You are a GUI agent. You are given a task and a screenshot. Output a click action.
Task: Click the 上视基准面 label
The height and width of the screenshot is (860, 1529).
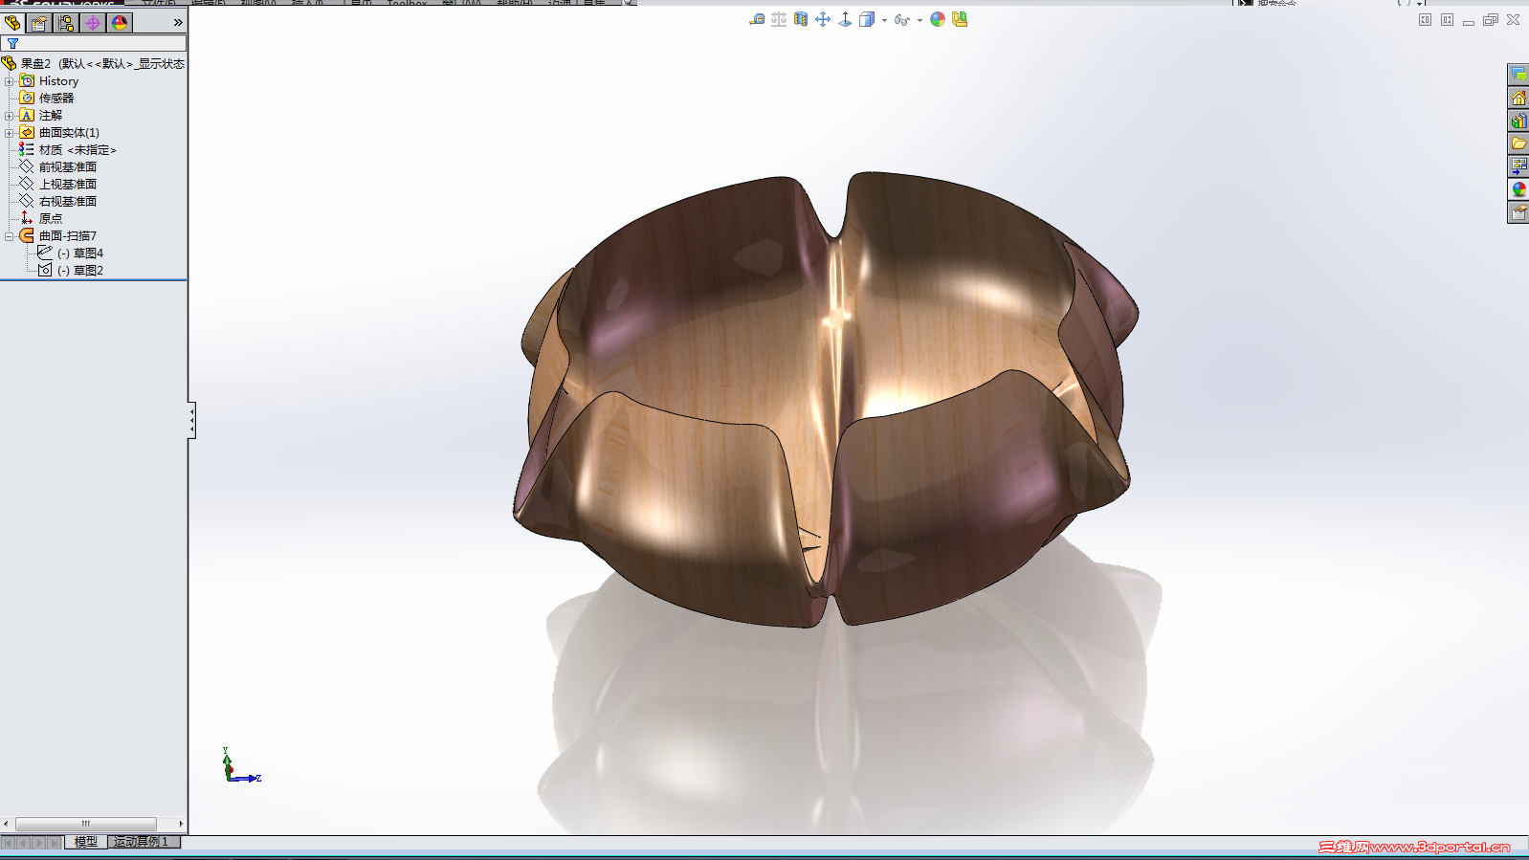coord(68,185)
